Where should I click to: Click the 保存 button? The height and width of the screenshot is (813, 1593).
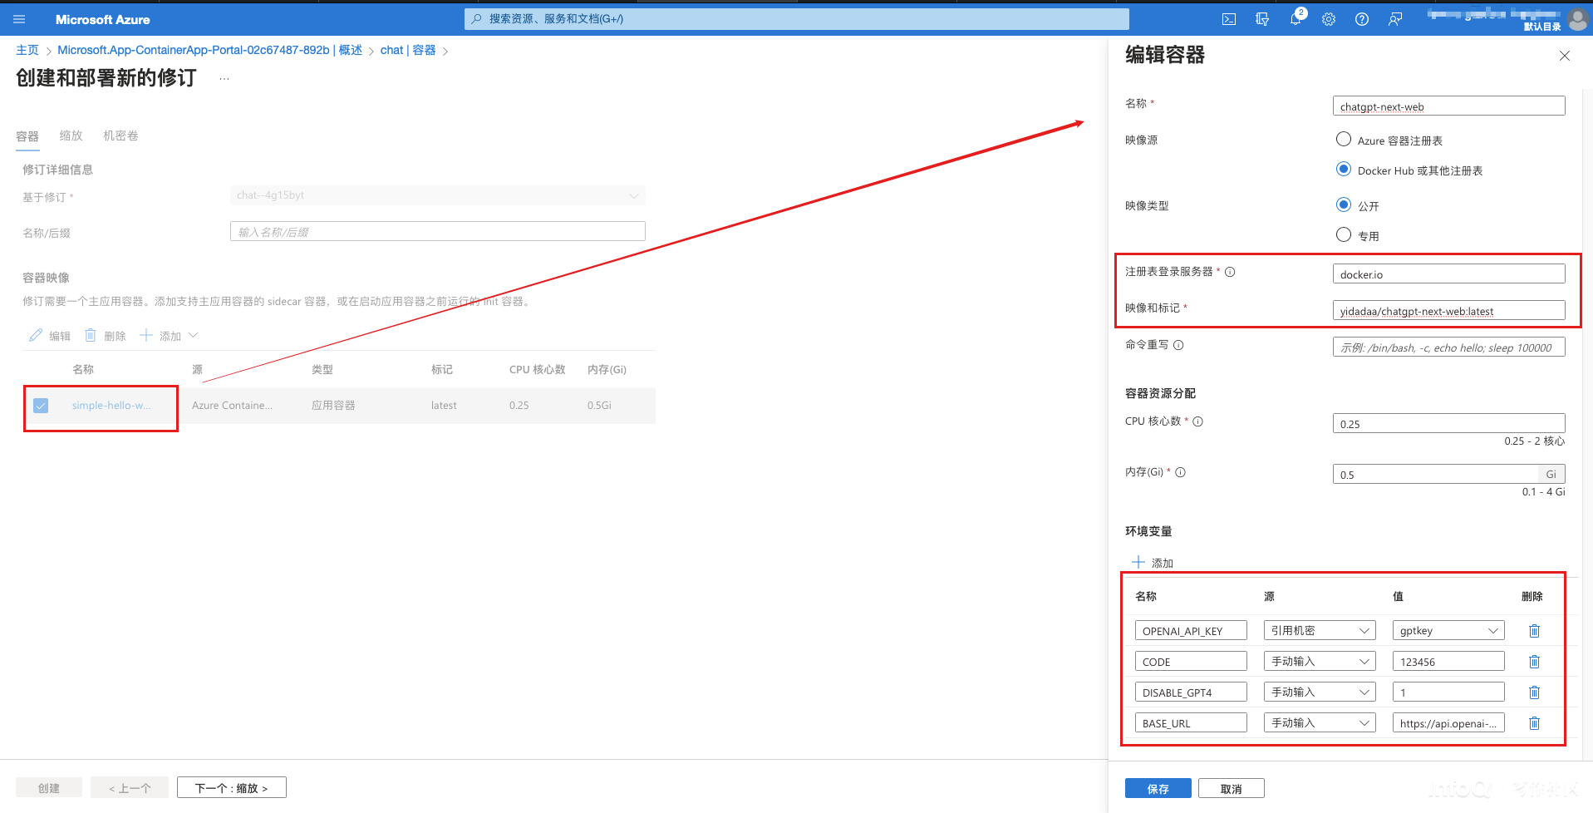(x=1158, y=789)
